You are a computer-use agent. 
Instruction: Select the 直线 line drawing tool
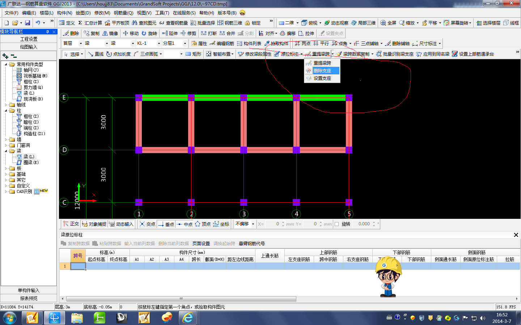tap(96, 54)
